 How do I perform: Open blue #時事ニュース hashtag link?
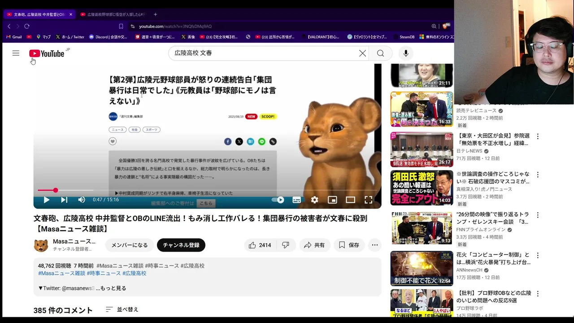coord(104,273)
